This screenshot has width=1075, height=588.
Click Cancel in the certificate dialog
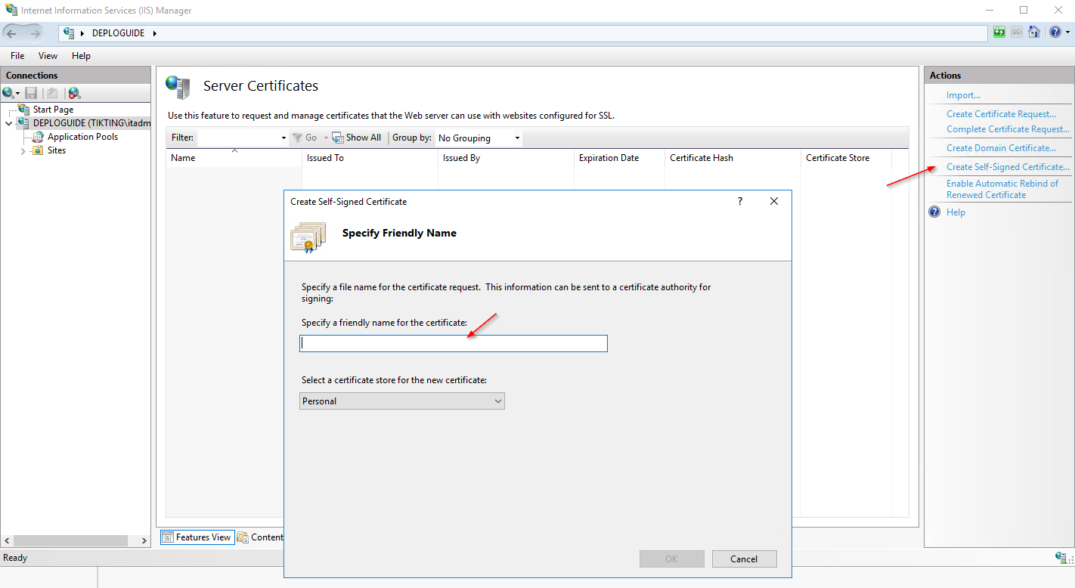[743, 559]
